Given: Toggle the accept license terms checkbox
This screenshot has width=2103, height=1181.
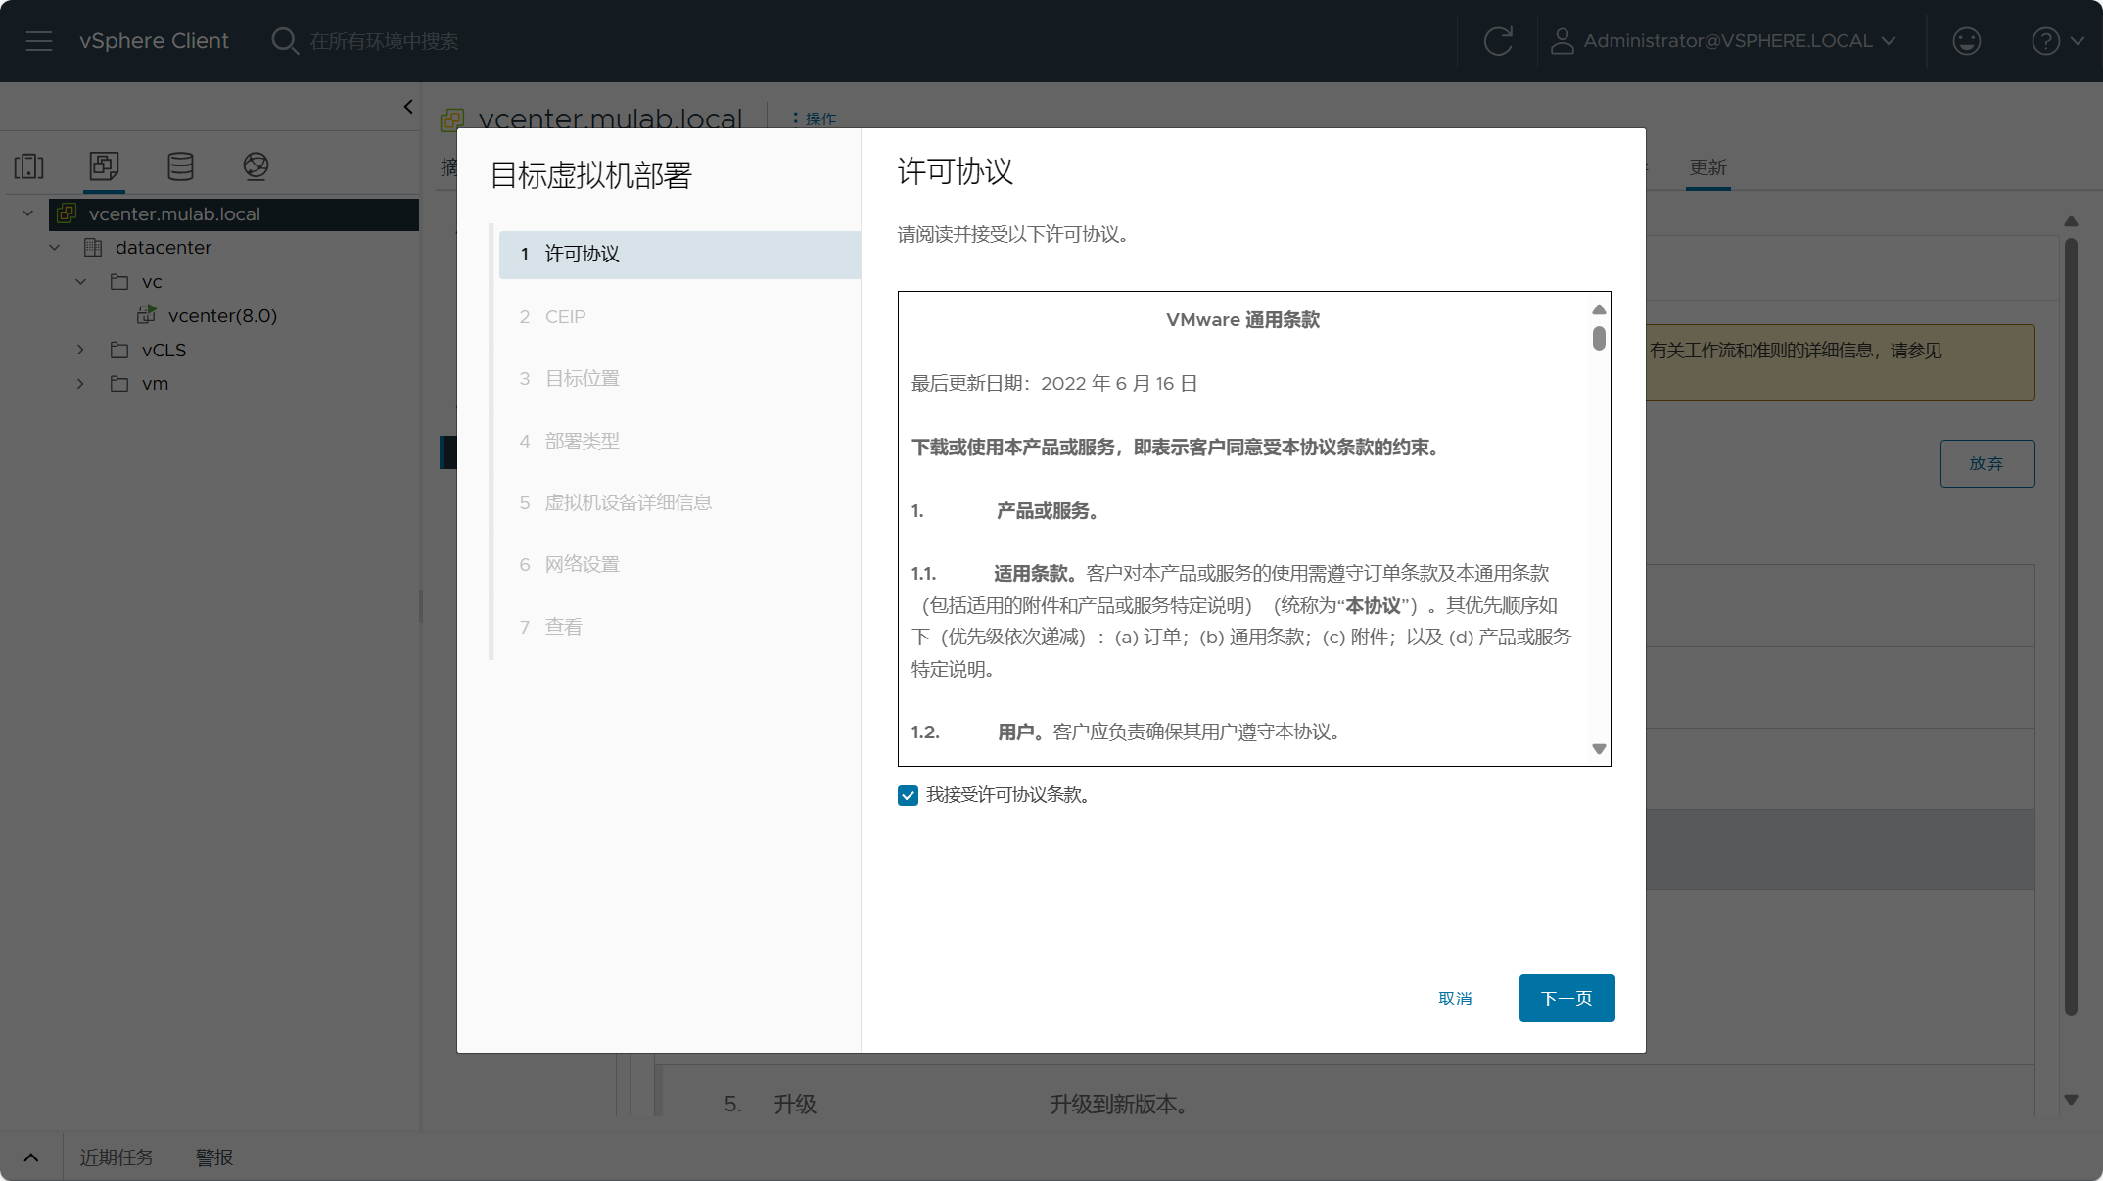Looking at the screenshot, I should 908,795.
